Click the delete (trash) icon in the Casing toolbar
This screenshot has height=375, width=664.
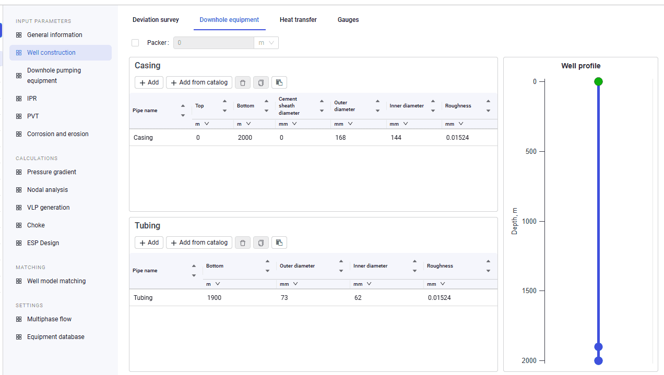coord(243,82)
